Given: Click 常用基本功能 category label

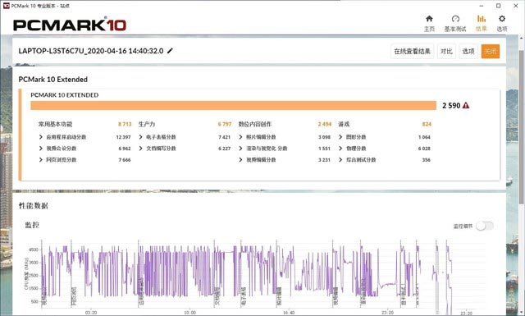Looking at the screenshot, I should [x=55, y=124].
